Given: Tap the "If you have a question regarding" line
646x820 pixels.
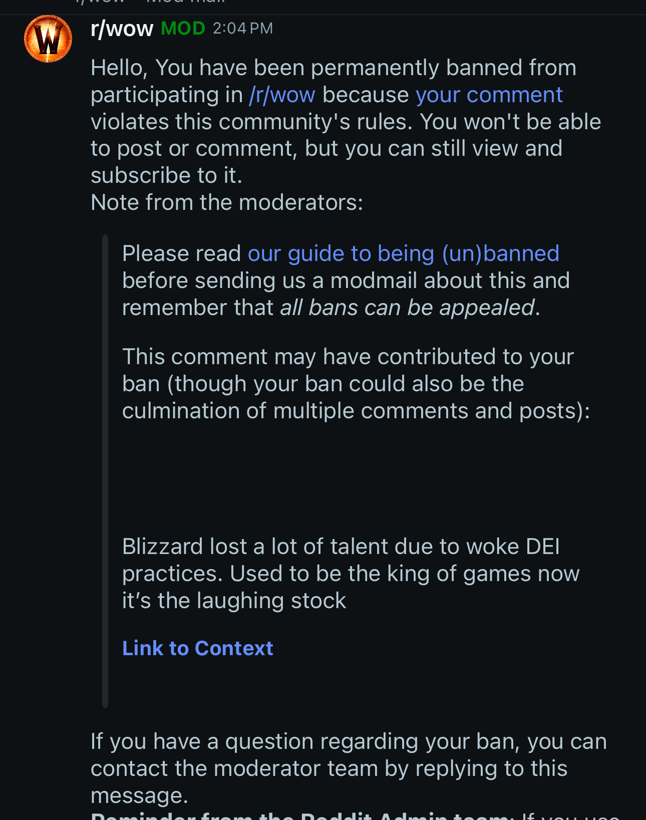Looking at the screenshot, I should pyautogui.click(x=349, y=742).
